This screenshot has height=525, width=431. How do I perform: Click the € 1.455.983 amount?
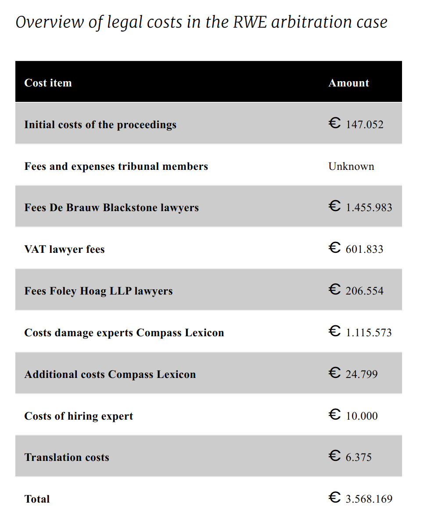click(360, 207)
